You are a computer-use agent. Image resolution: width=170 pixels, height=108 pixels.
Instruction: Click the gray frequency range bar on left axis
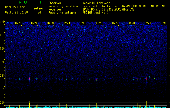tap(5, 76)
